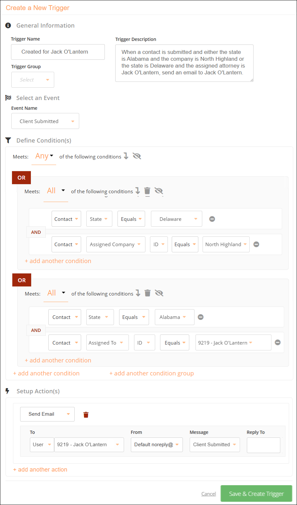Click add another condition in Alabama group
This screenshot has width=297, height=505.
click(x=58, y=360)
